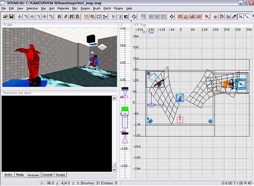Select the blue circular light entity in XY view
Screen dimensions: 254x186
(x=210, y=121)
